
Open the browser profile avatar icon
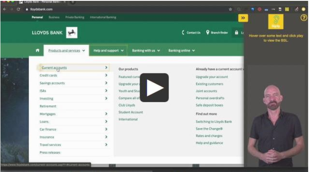(304, 9)
